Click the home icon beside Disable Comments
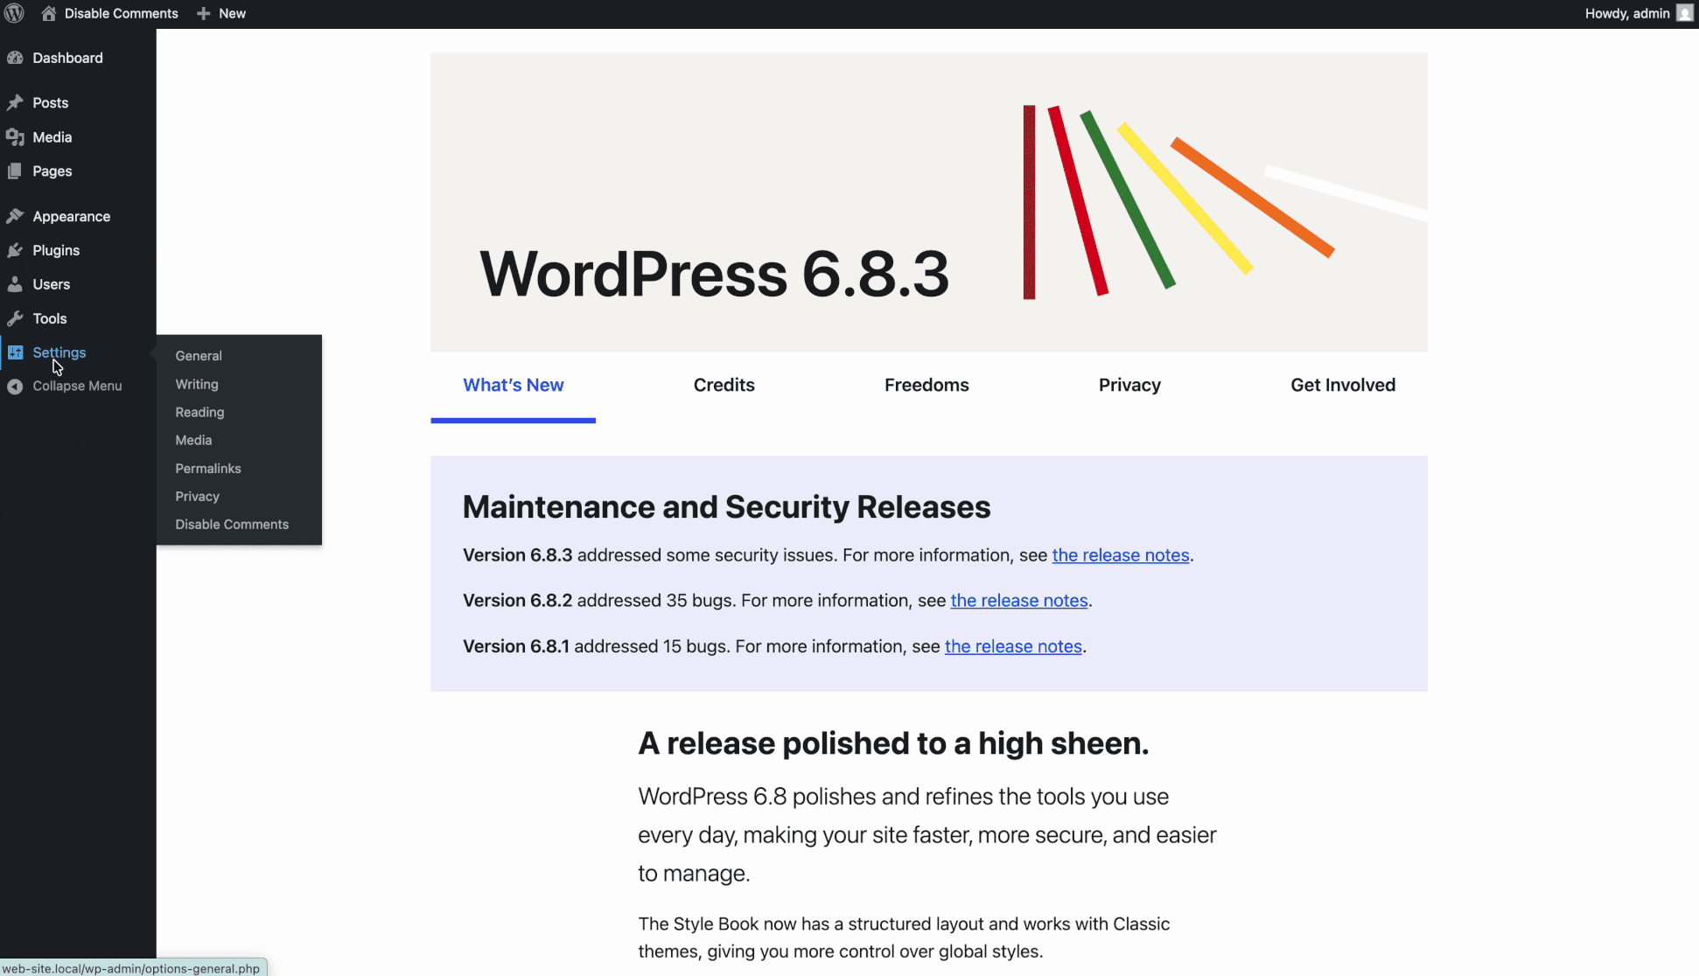 [49, 13]
